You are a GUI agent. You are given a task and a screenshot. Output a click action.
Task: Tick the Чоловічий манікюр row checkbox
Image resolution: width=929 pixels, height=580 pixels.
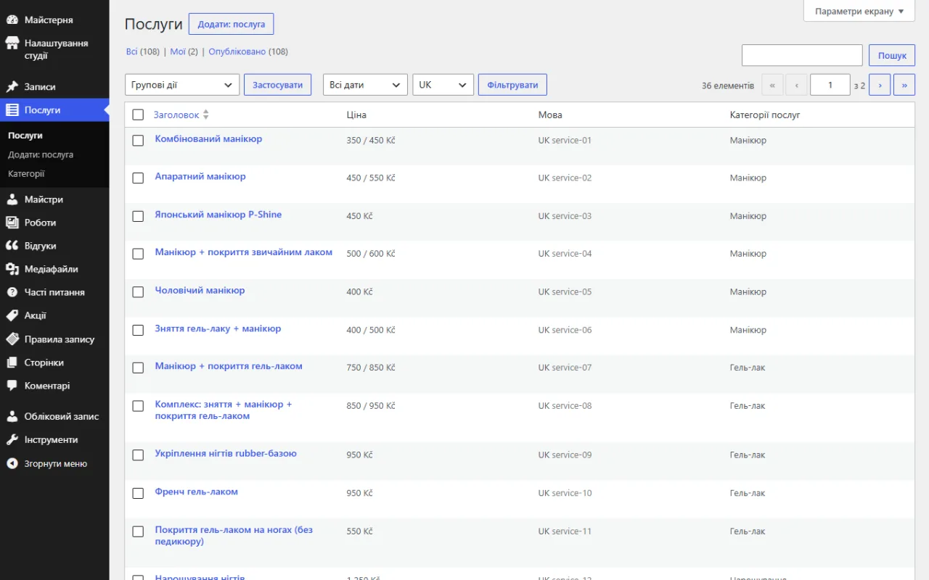[x=138, y=291]
